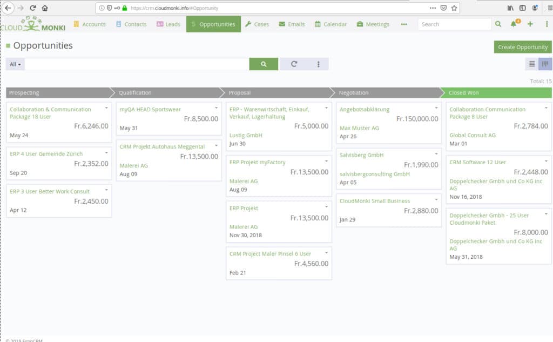Open the Leads tab

[168, 24]
